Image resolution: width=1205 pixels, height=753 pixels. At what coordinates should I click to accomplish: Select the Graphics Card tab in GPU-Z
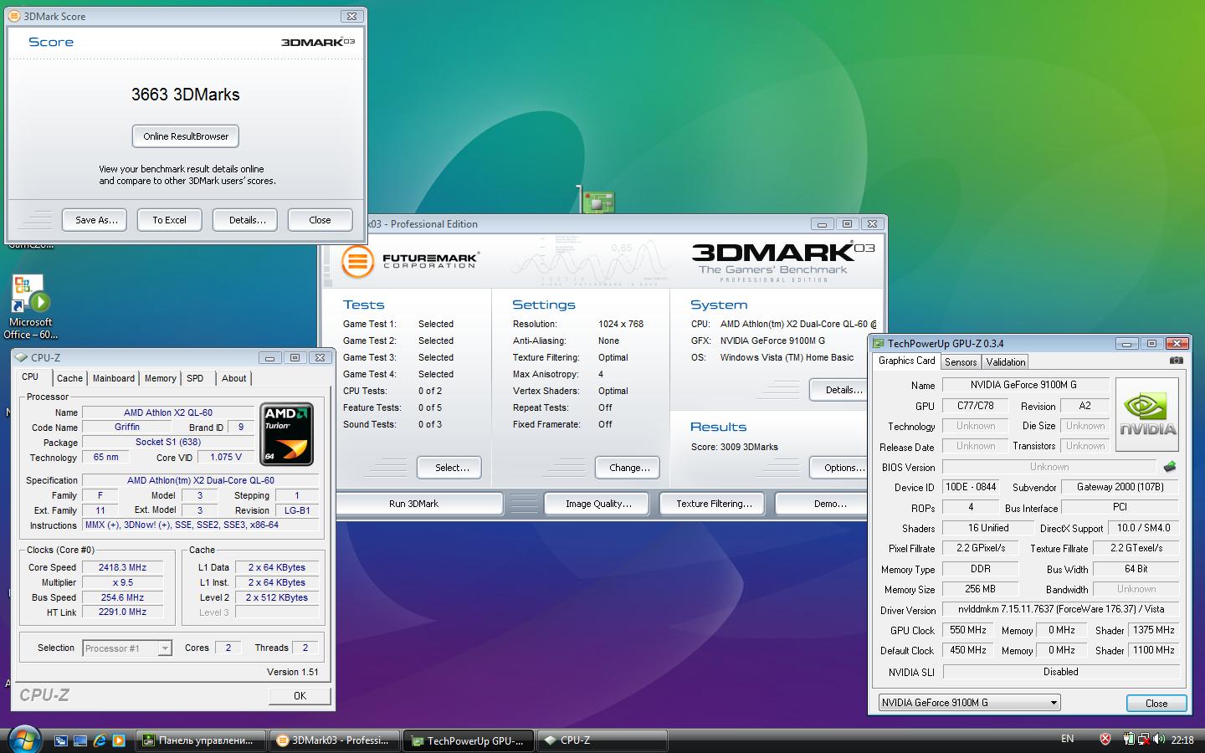[x=906, y=361]
